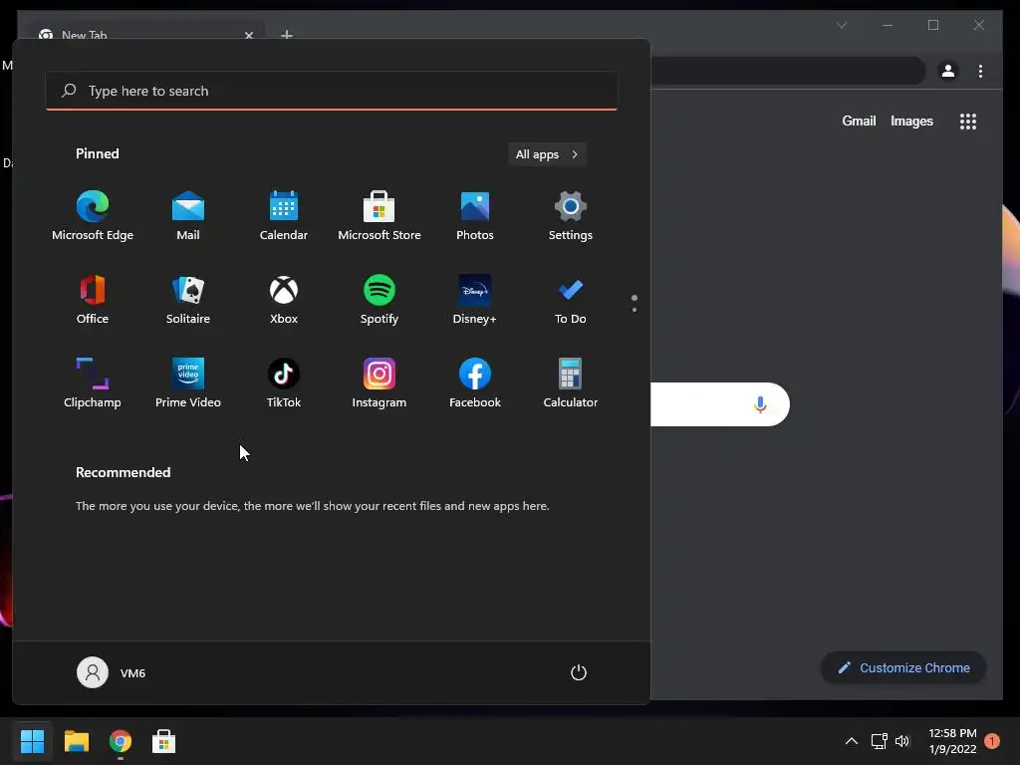Click the Type here to search field

[x=332, y=91]
